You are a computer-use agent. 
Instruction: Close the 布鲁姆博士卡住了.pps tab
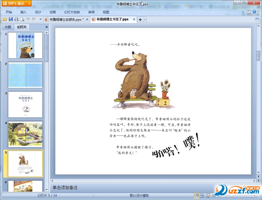pos(134,19)
